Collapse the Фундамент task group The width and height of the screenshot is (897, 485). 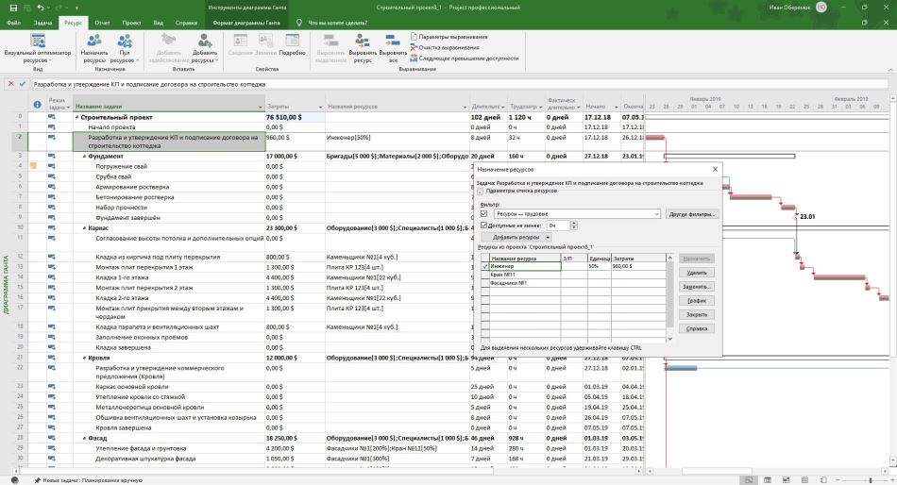point(85,156)
